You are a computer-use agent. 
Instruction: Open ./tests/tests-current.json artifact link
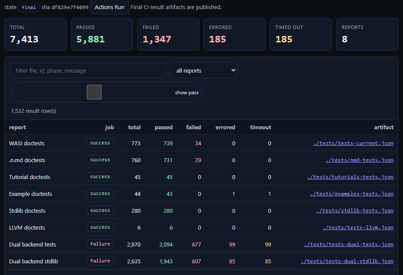pos(353,143)
